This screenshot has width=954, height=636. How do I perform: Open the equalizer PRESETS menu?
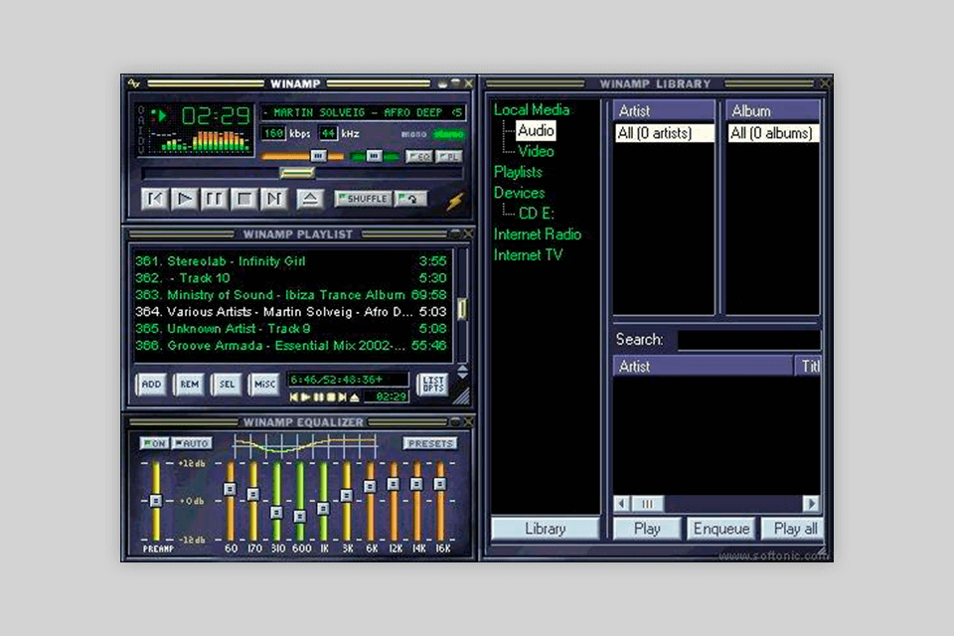(429, 443)
